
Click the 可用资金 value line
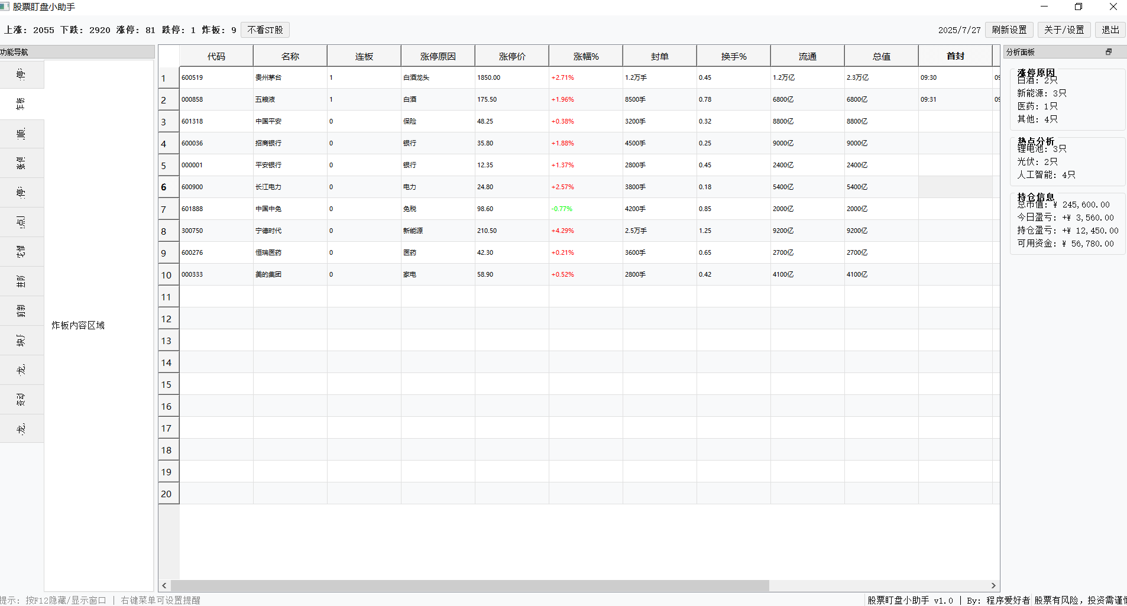1066,244
